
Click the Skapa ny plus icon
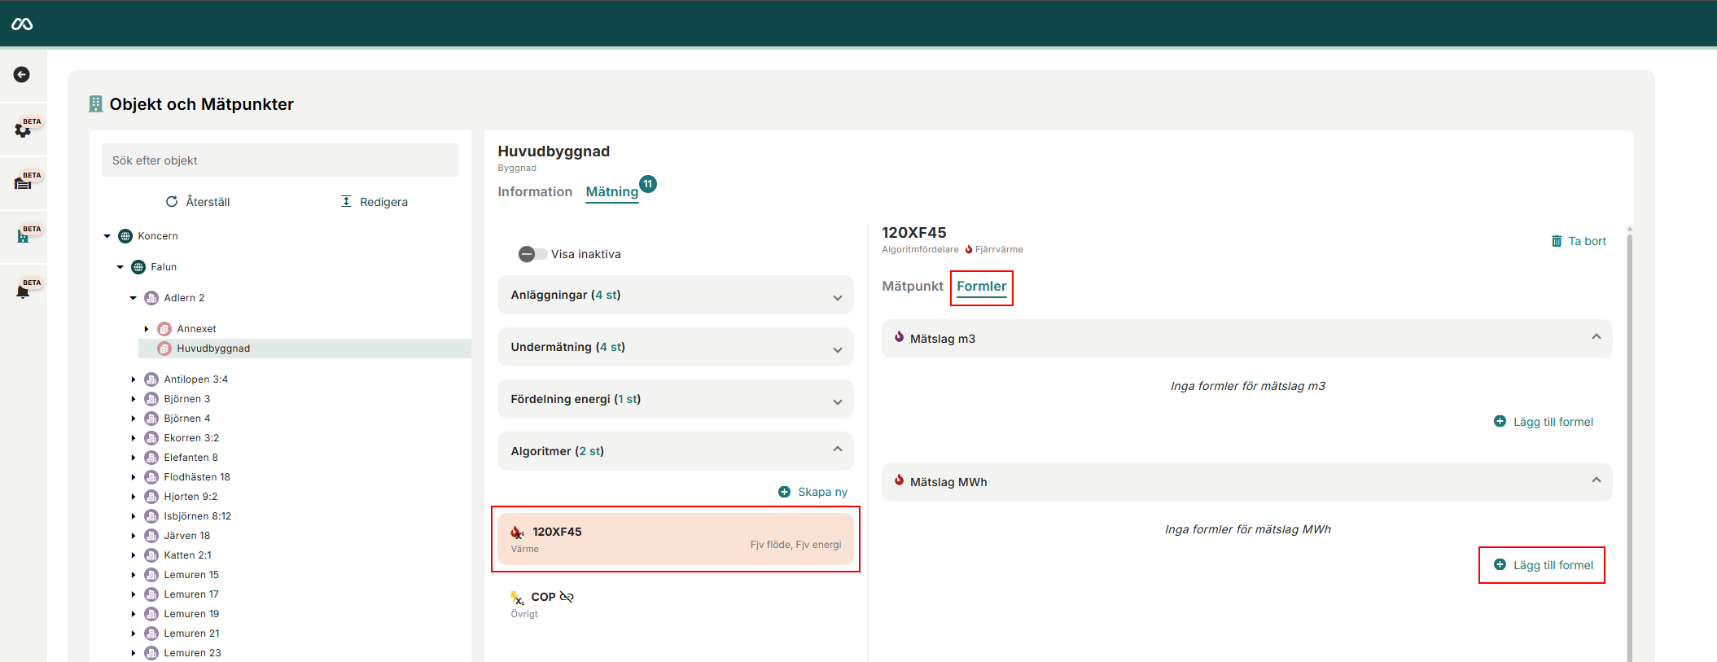[x=784, y=492]
